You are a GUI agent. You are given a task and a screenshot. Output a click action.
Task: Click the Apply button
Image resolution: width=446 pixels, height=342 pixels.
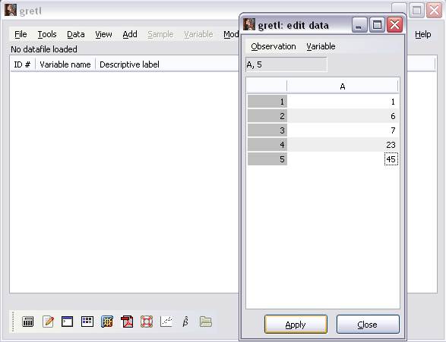pos(296,324)
